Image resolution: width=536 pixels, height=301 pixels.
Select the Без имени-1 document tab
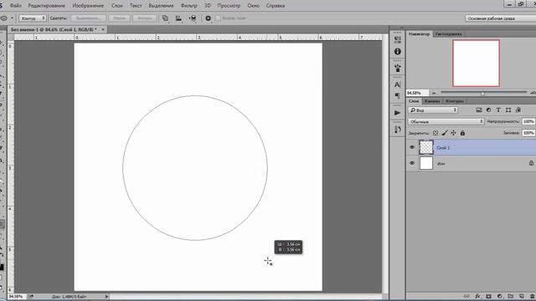54,30
